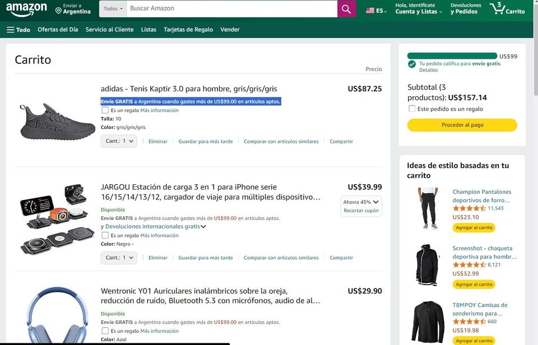
Task: Expand 'Devoluciones internacionales gratis' details
Action: (203, 226)
